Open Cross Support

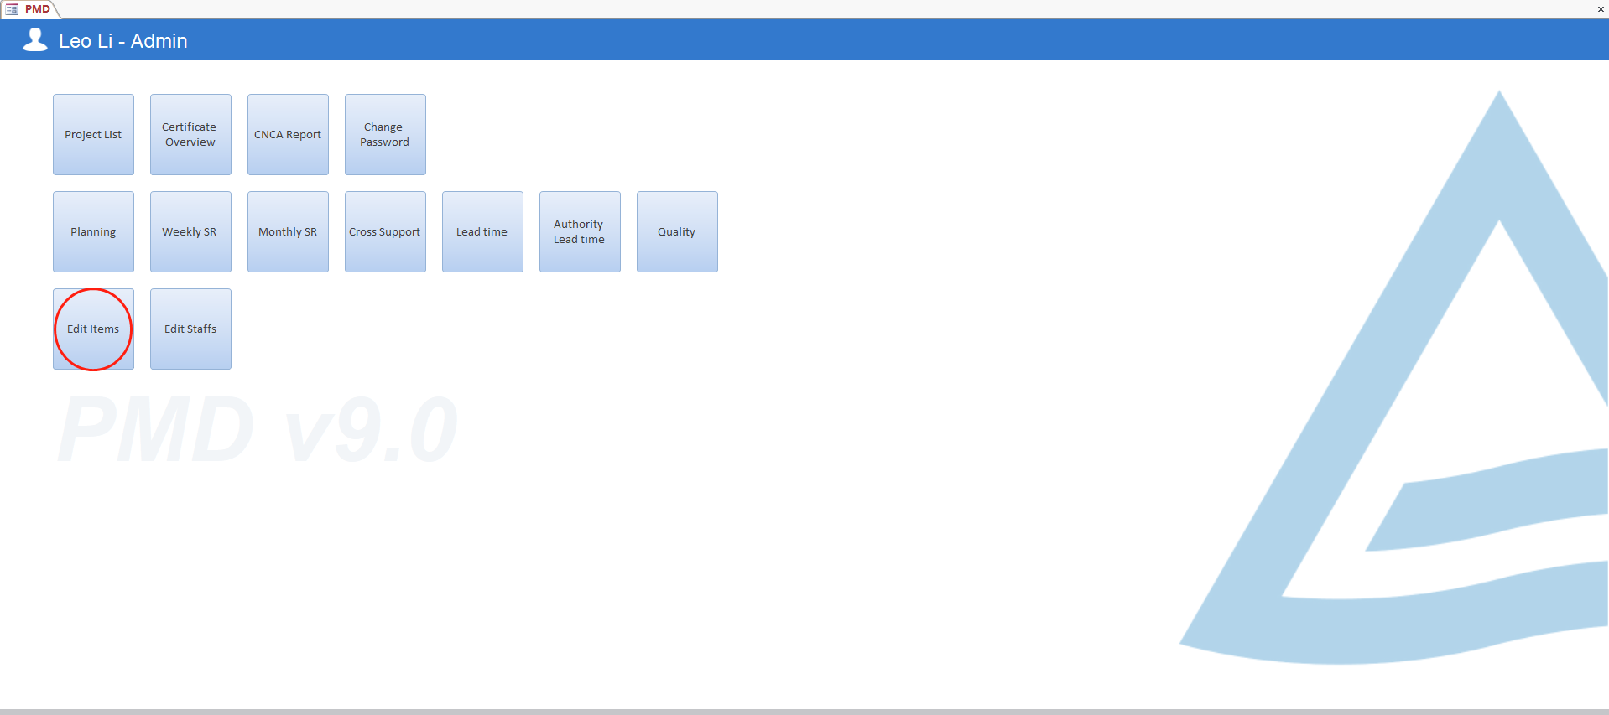point(385,231)
